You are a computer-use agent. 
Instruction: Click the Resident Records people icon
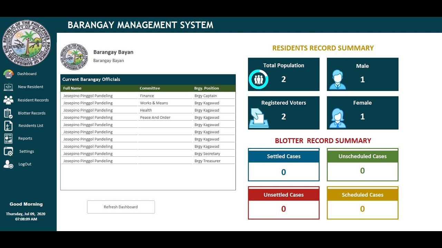(x=8, y=100)
